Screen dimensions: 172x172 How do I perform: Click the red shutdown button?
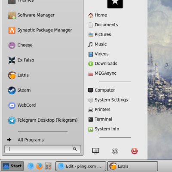pos(135,151)
